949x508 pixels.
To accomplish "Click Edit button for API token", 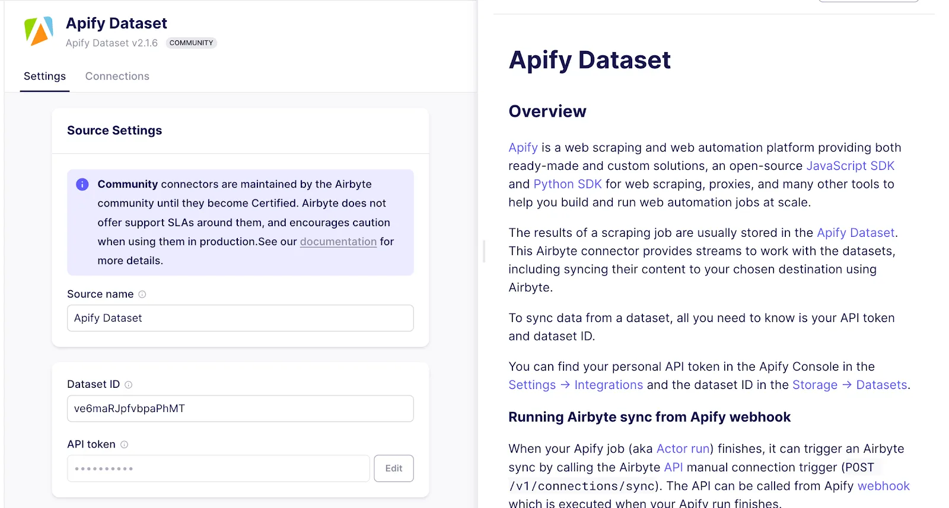I will click(394, 468).
